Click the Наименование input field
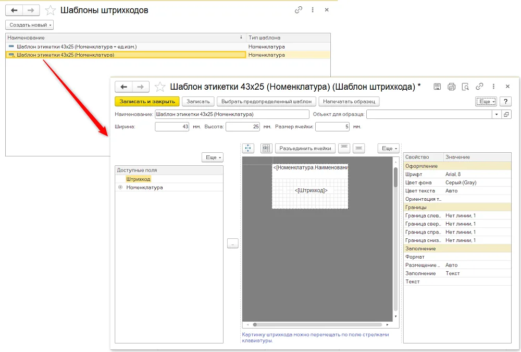The width and height of the screenshot is (521, 352). point(232,114)
